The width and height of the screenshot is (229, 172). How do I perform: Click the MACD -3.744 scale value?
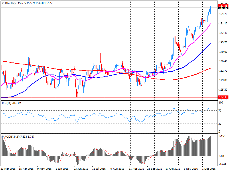(x=223, y=164)
